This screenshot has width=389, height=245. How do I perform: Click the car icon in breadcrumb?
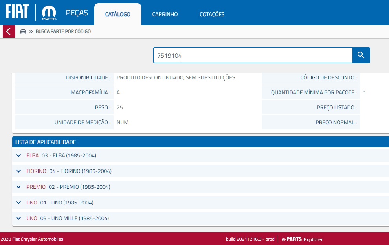[23, 31]
